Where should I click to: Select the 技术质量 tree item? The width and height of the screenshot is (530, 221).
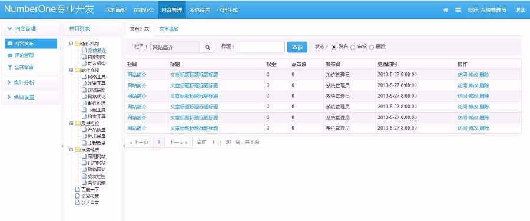[97, 136]
